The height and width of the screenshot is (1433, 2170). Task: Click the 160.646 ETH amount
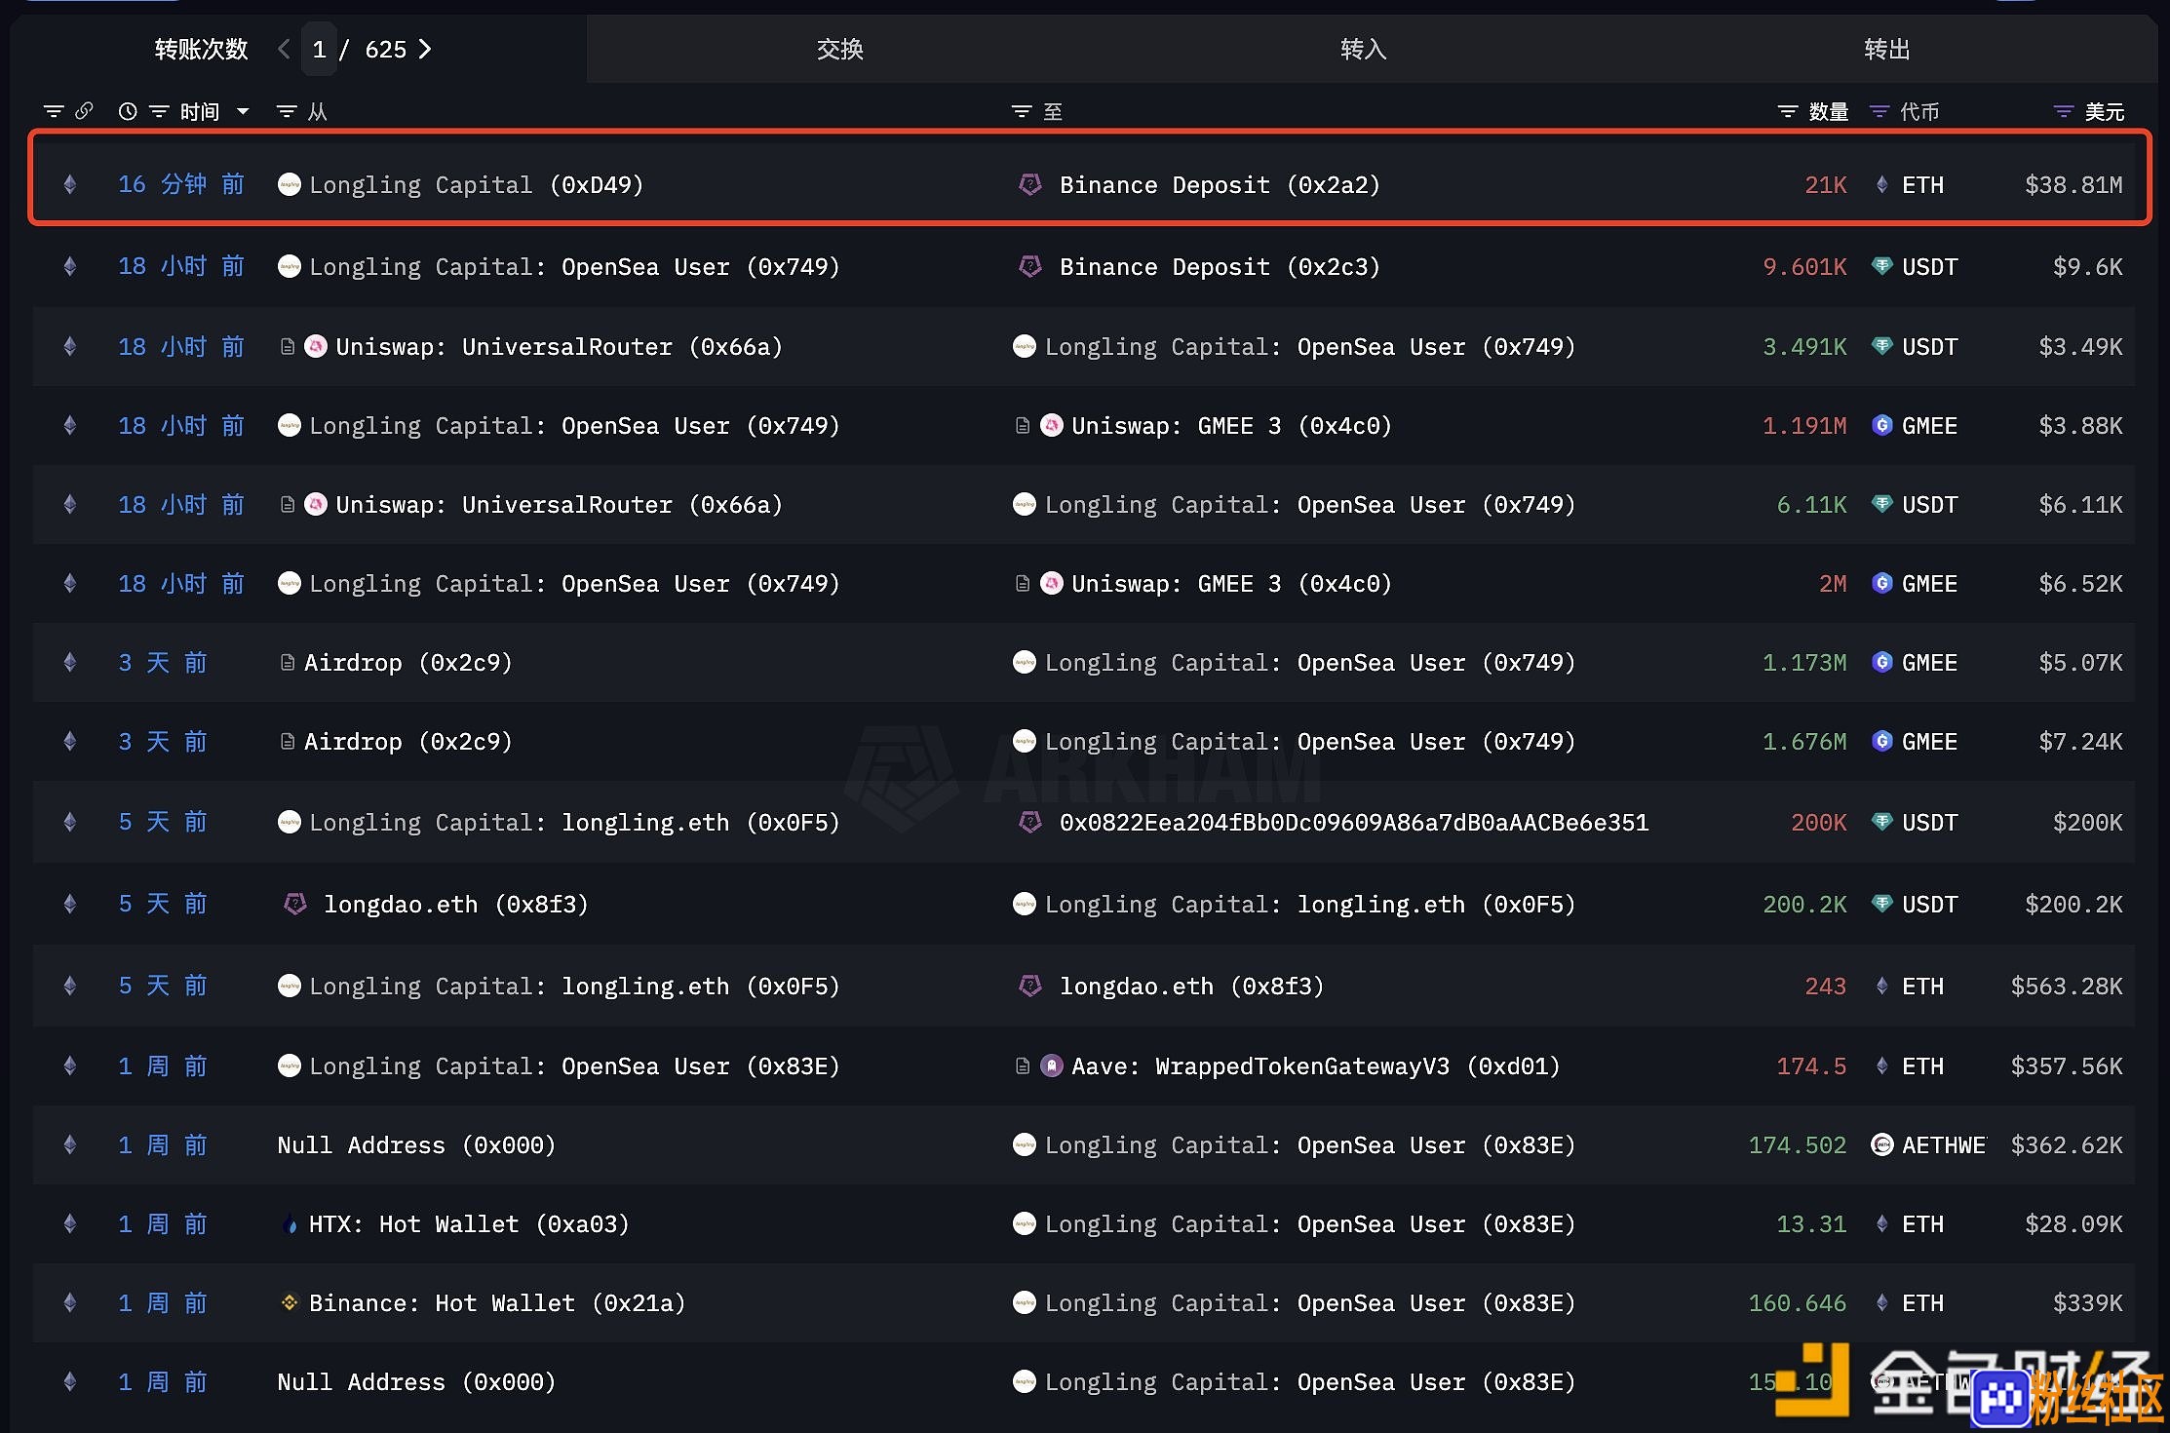tap(1797, 1302)
